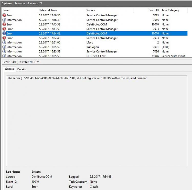Click '(1101)' task category cell
192x190 pixels.
point(165,47)
